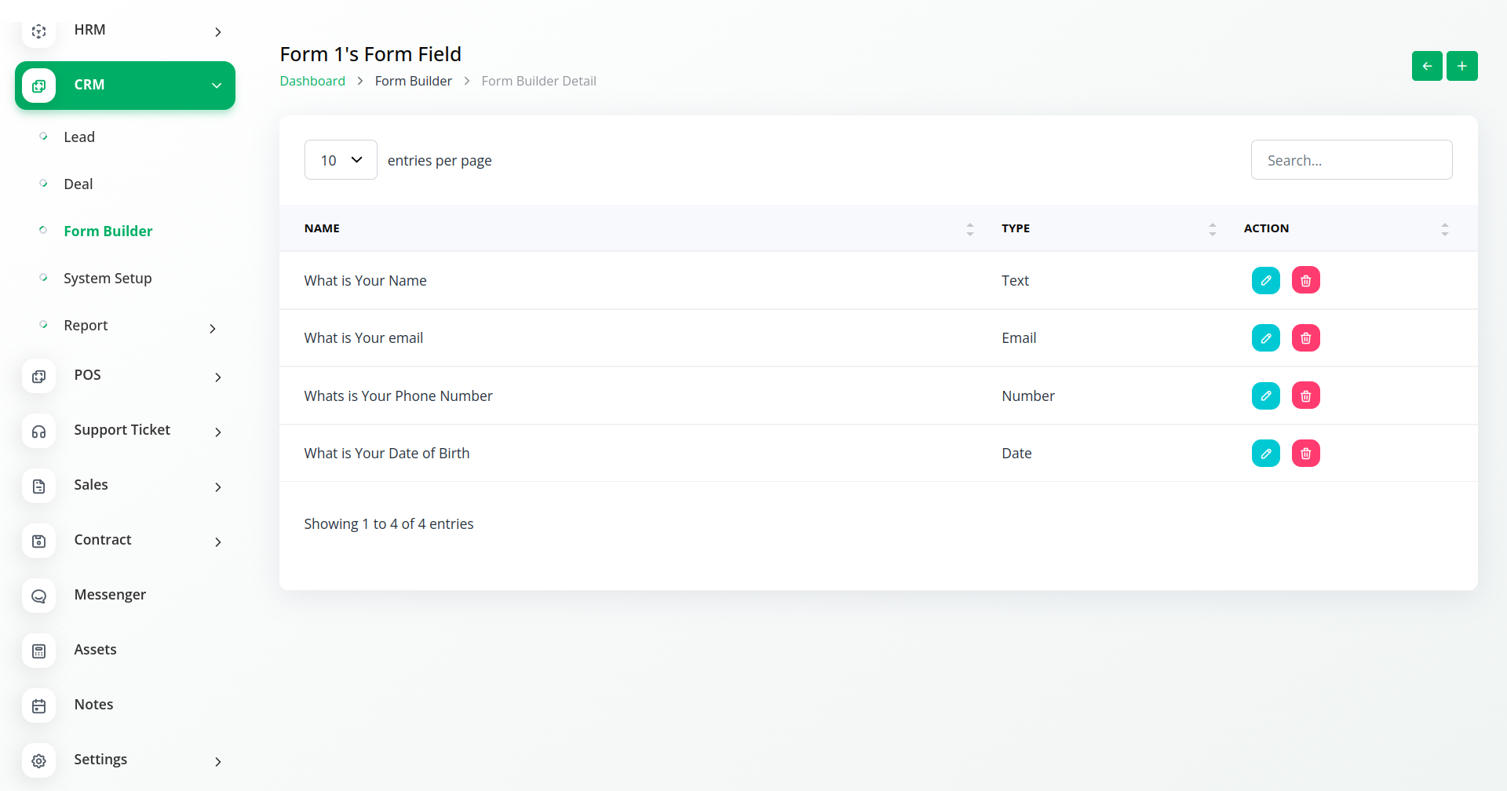Viewport: 1507px width, 791px height.
Task: Delete the What is Your email field
Action: click(1305, 338)
